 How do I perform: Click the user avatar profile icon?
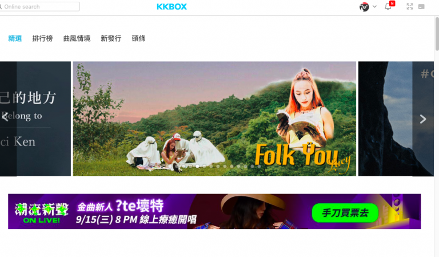click(364, 7)
